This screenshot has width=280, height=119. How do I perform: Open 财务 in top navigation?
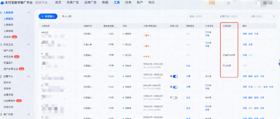pos(128,2)
